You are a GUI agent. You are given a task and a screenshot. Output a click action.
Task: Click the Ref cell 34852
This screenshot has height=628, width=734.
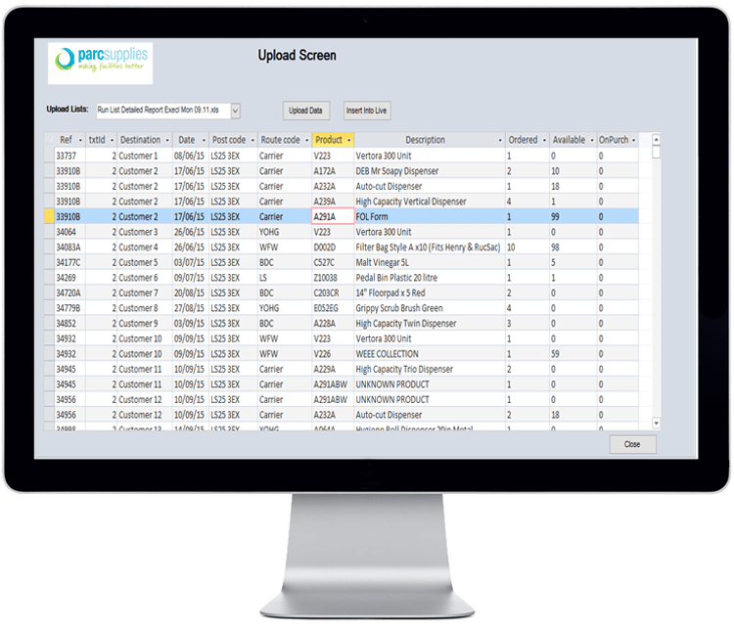point(69,324)
